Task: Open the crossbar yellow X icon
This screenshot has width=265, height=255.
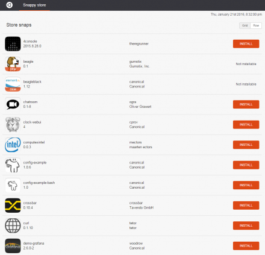Action: coord(13,206)
